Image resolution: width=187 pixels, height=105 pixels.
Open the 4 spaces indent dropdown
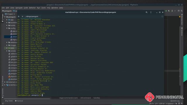click(170, 104)
